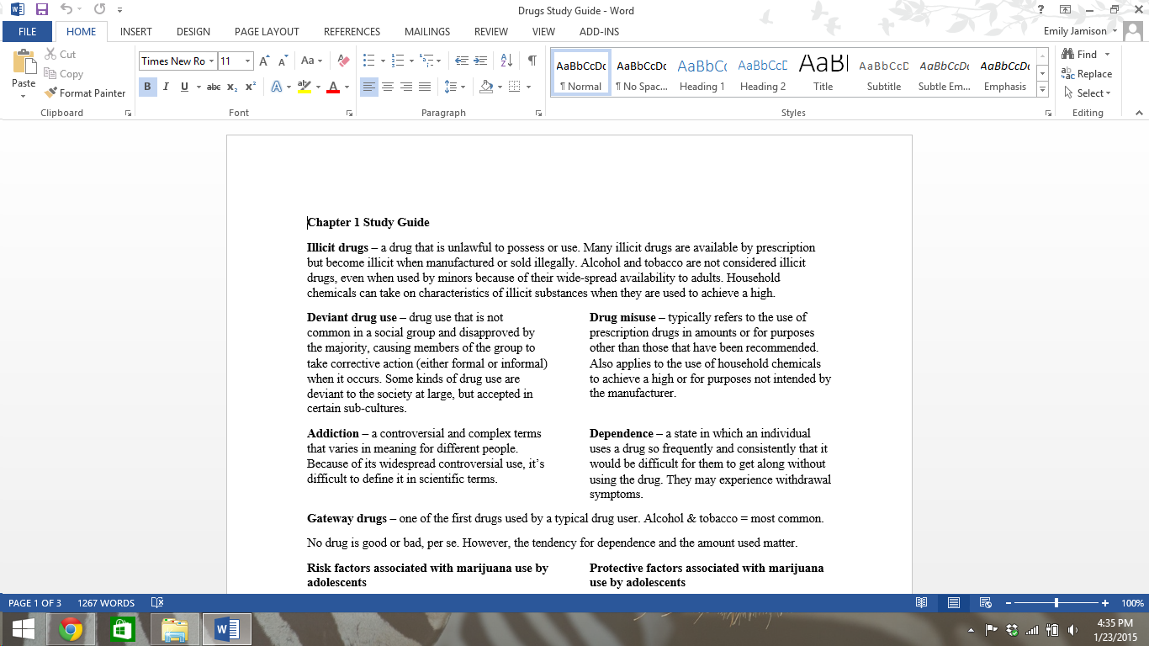Open the Windows Store taskbar icon
1149x646 pixels.
click(123, 629)
